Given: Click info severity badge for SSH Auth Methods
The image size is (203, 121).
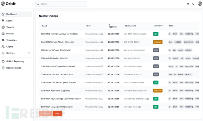Looking at the screenshot, I should [156, 58].
